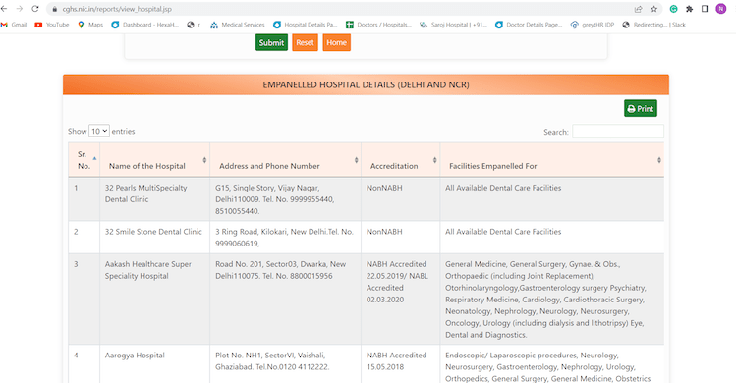Open the Medical Services bookmark

(238, 25)
